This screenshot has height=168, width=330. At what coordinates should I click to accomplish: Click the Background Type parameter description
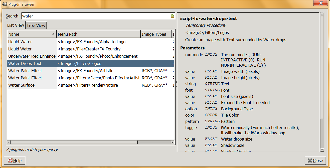(237, 109)
